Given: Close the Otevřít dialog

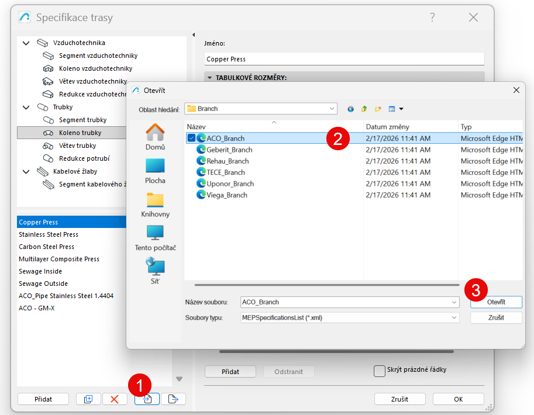Looking at the screenshot, I should pos(516,90).
